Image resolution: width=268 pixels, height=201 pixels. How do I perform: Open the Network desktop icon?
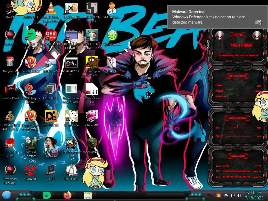[10, 38]
